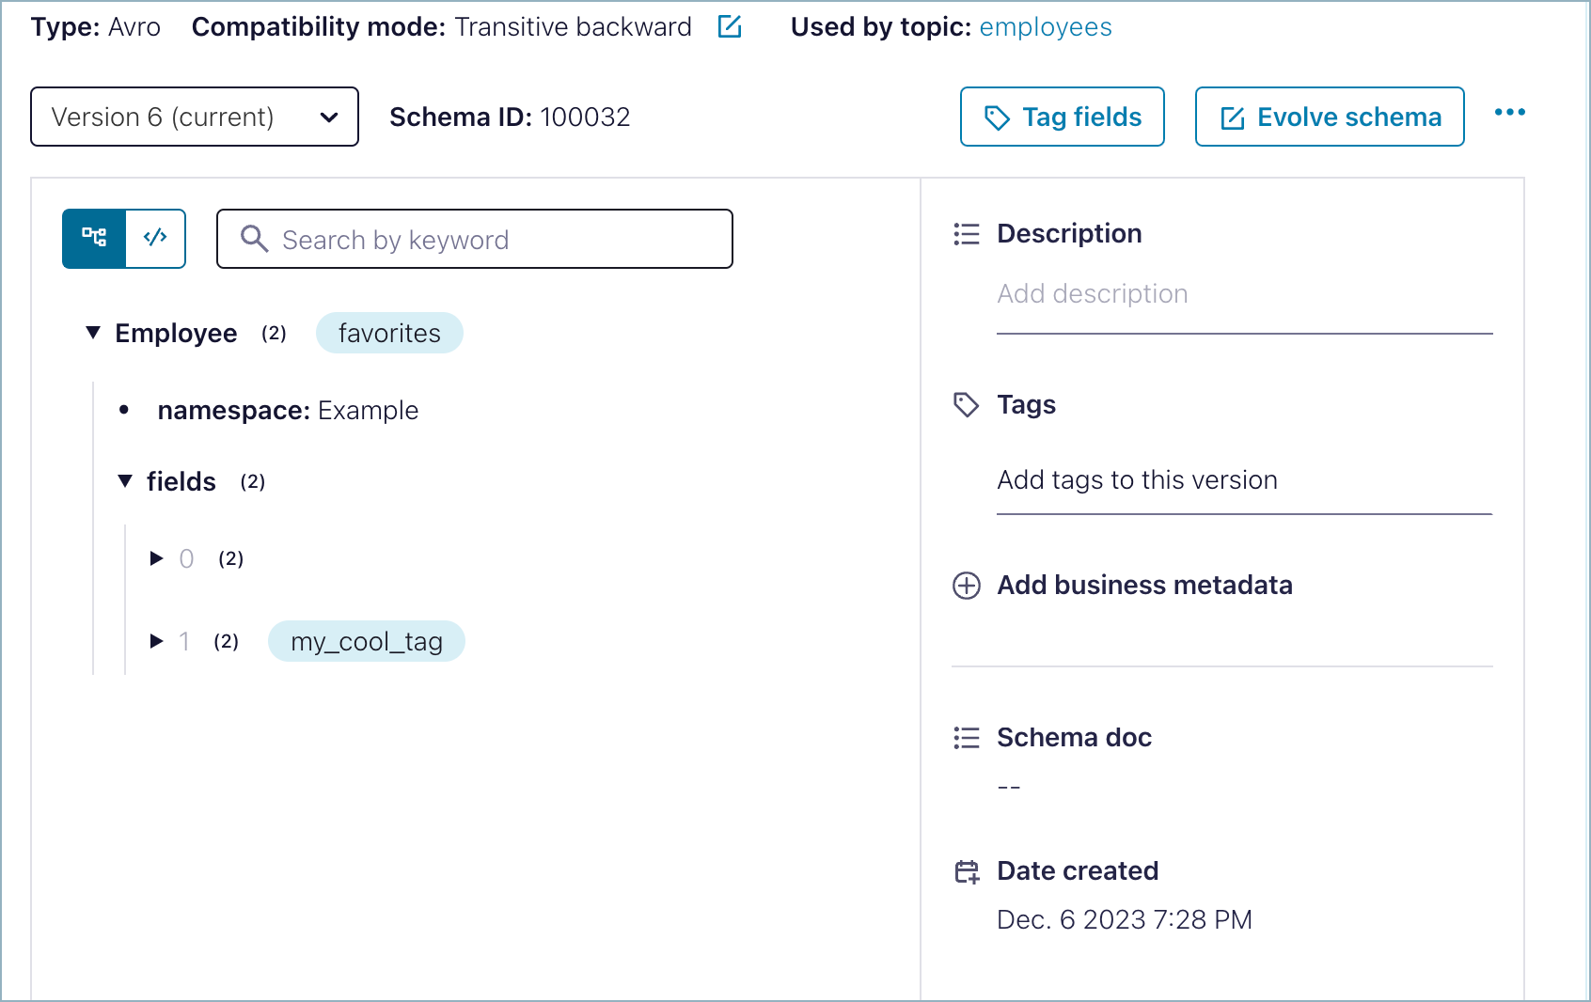
Task: Collapse the fields node
Action: [x=125, y=481]
